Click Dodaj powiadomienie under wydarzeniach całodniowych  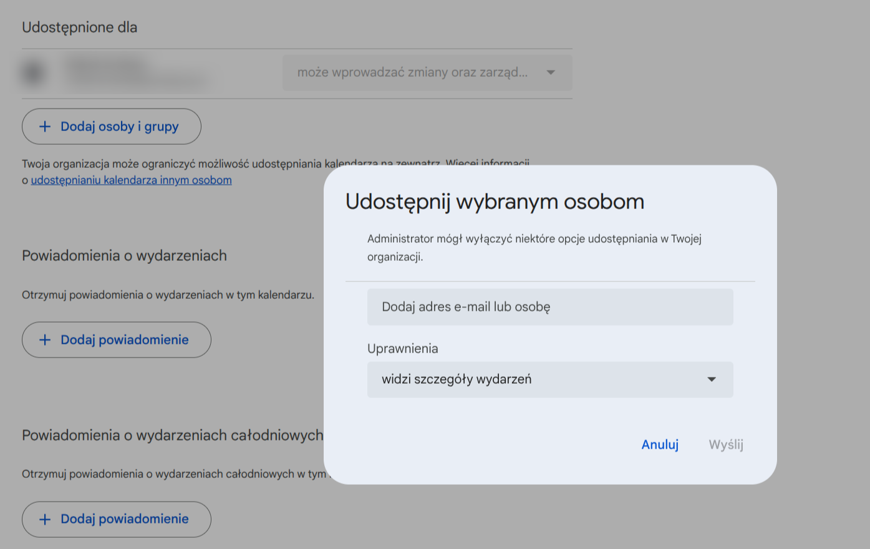point(117,519)
